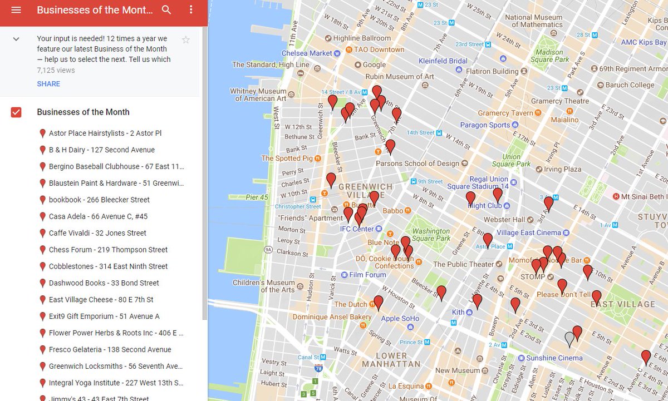Collapse the map description chevron
The image size is (668, 401).
tap(16, 39)
